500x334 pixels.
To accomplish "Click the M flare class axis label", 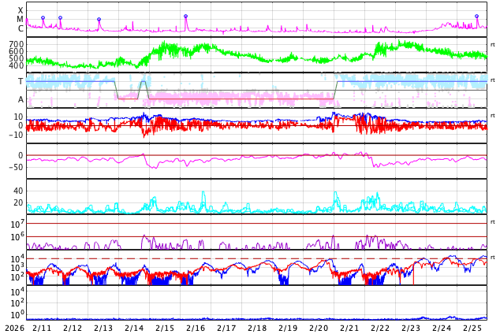I will pos(21,20).
